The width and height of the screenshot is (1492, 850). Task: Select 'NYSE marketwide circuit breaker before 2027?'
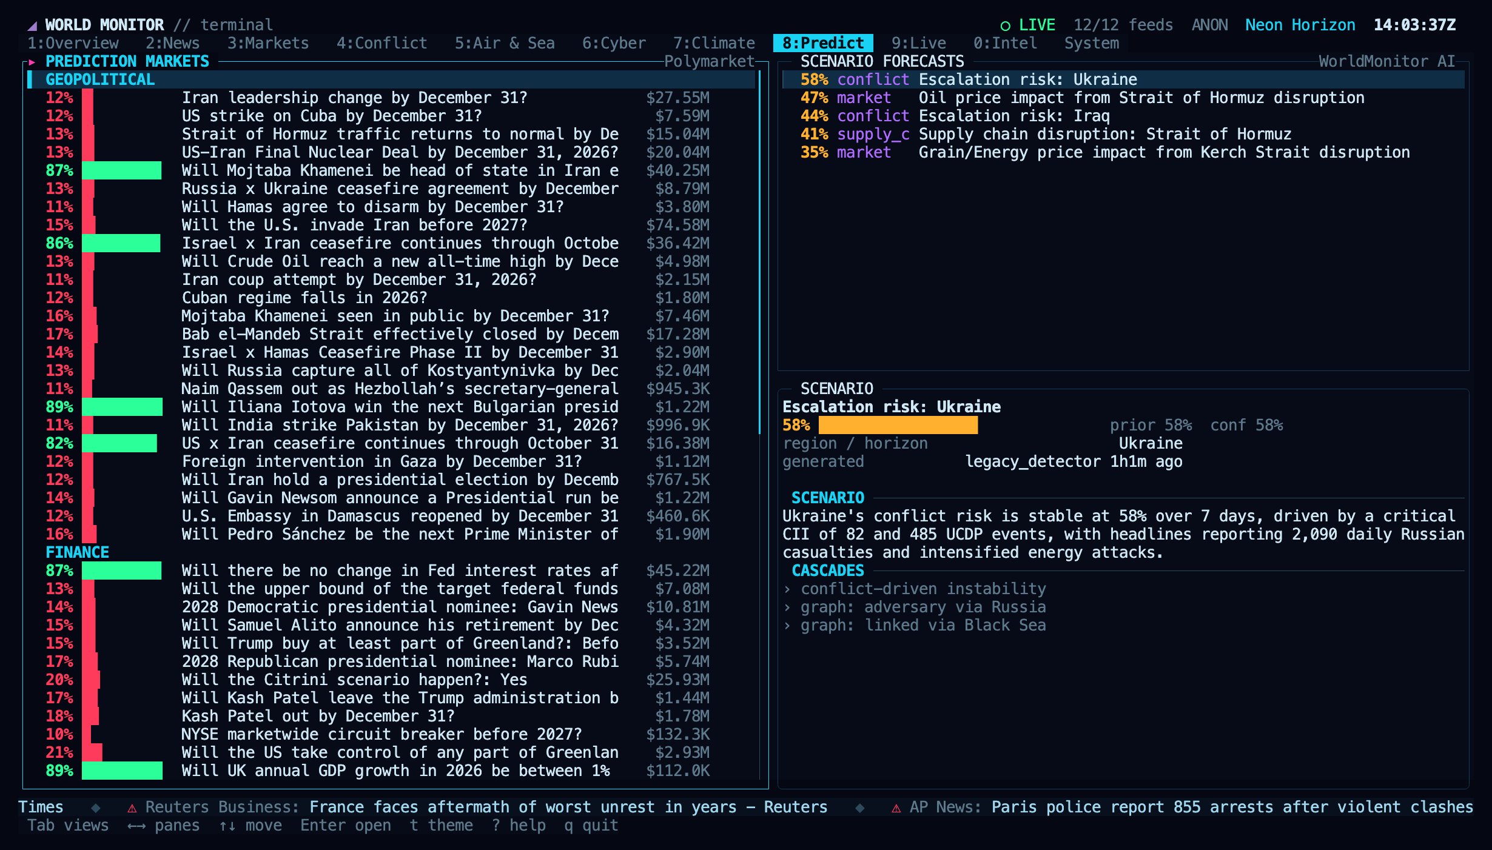tap(391, 734)
